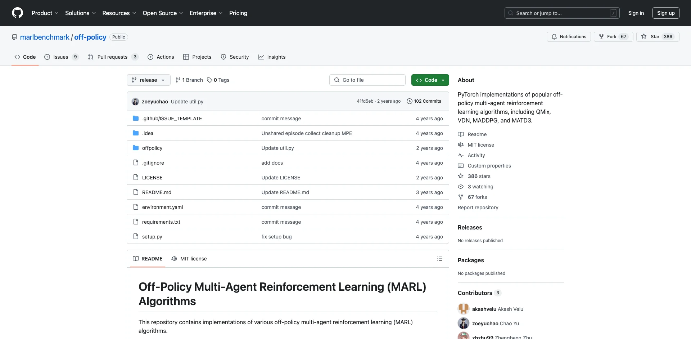Click the repository icon beside marlbenchmark
The image size is (691, 339).
14,37
